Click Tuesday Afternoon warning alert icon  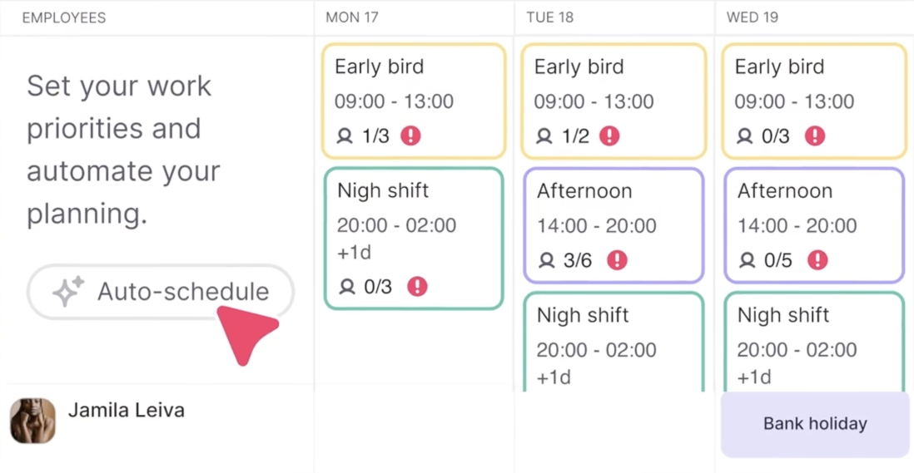pyautogui.click(x=617, y=260)
